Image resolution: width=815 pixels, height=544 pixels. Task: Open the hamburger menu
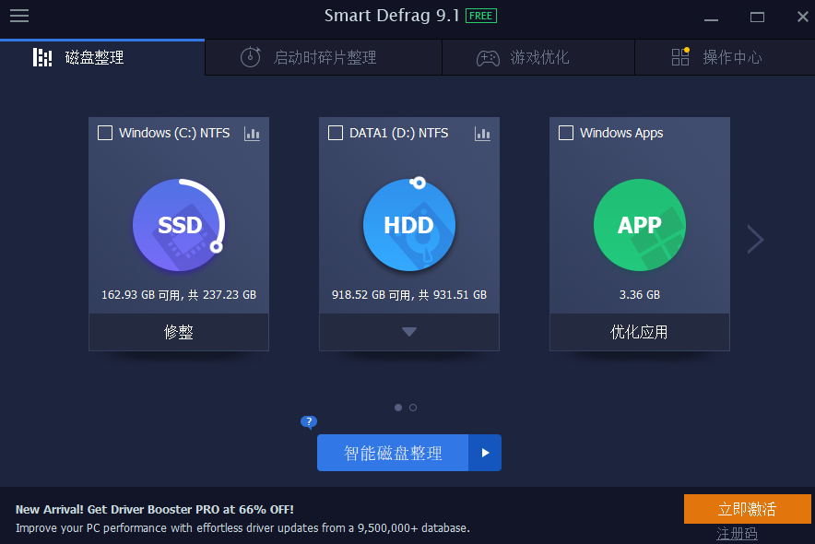pyautogui.click(x=18, y=16)
